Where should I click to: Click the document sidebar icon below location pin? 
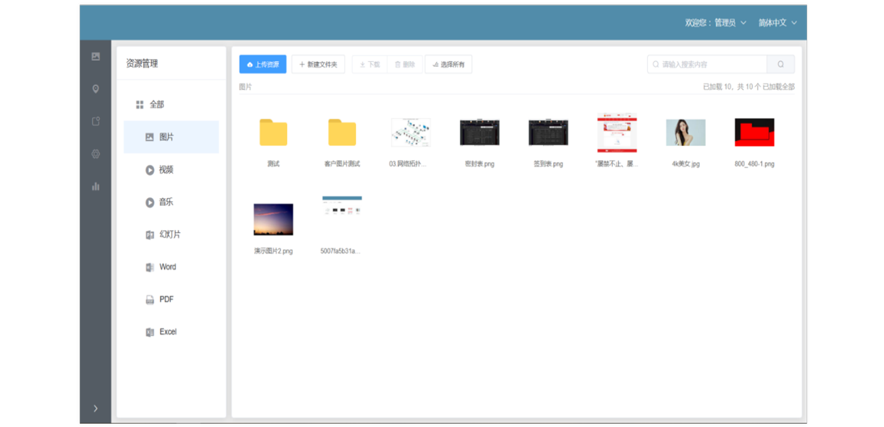tap(96, 121)
